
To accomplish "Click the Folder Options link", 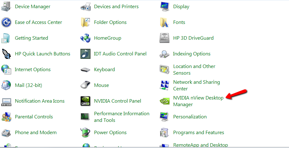I will click(x=110, y=23).
